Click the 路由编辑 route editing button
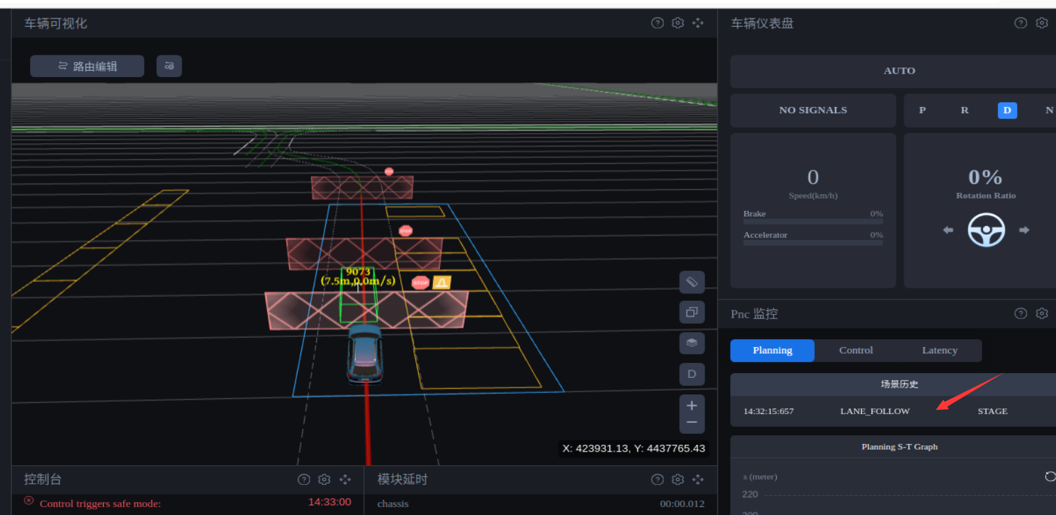This screenshot has height=515, width=1056. click(87, 66)
